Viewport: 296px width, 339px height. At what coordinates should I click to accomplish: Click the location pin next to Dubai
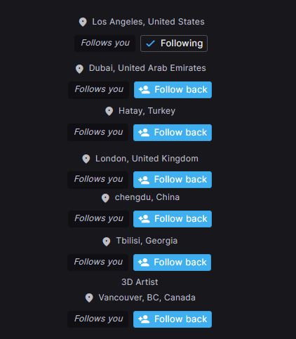tap(79, 69)
